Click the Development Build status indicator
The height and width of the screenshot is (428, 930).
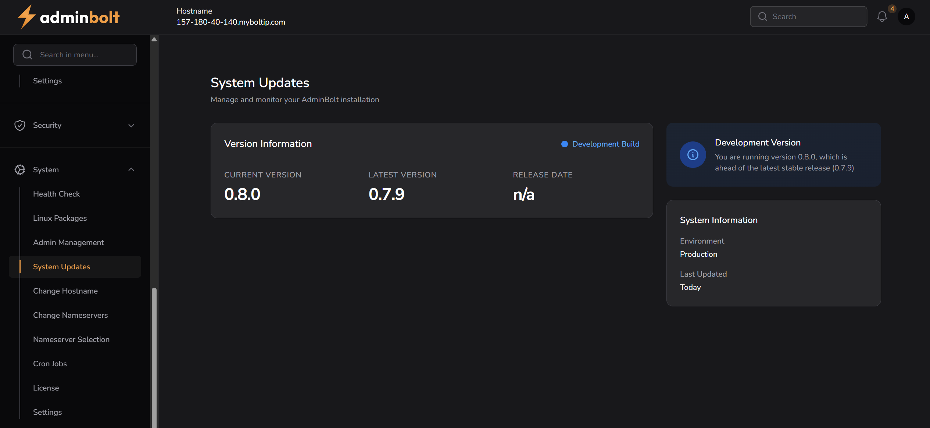(600, 144)
